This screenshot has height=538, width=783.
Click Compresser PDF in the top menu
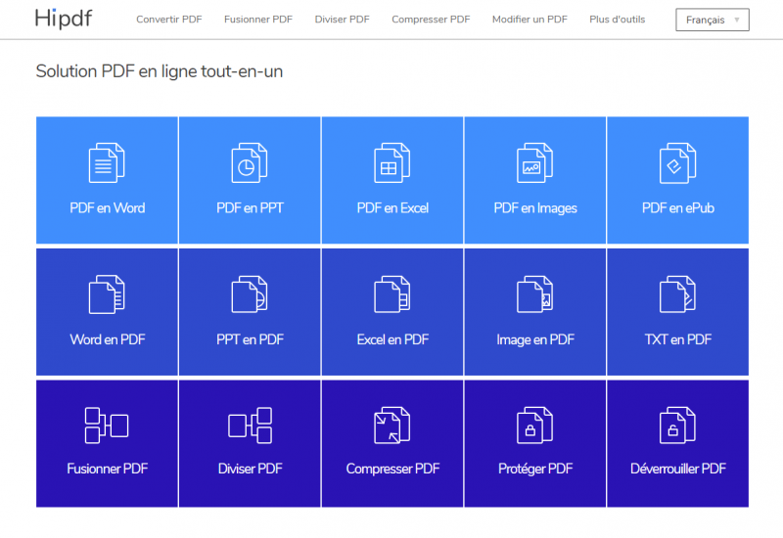tap(431, 20)
